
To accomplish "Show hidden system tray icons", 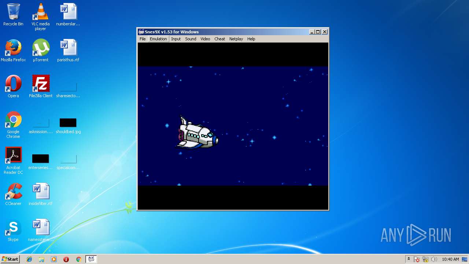I will pyautogui.click(x=409, y=259).
